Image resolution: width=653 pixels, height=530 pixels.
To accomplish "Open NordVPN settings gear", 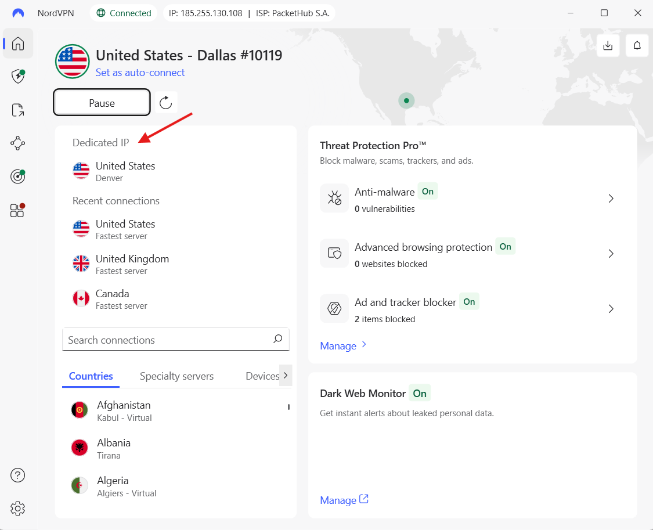I will (17, 508).
